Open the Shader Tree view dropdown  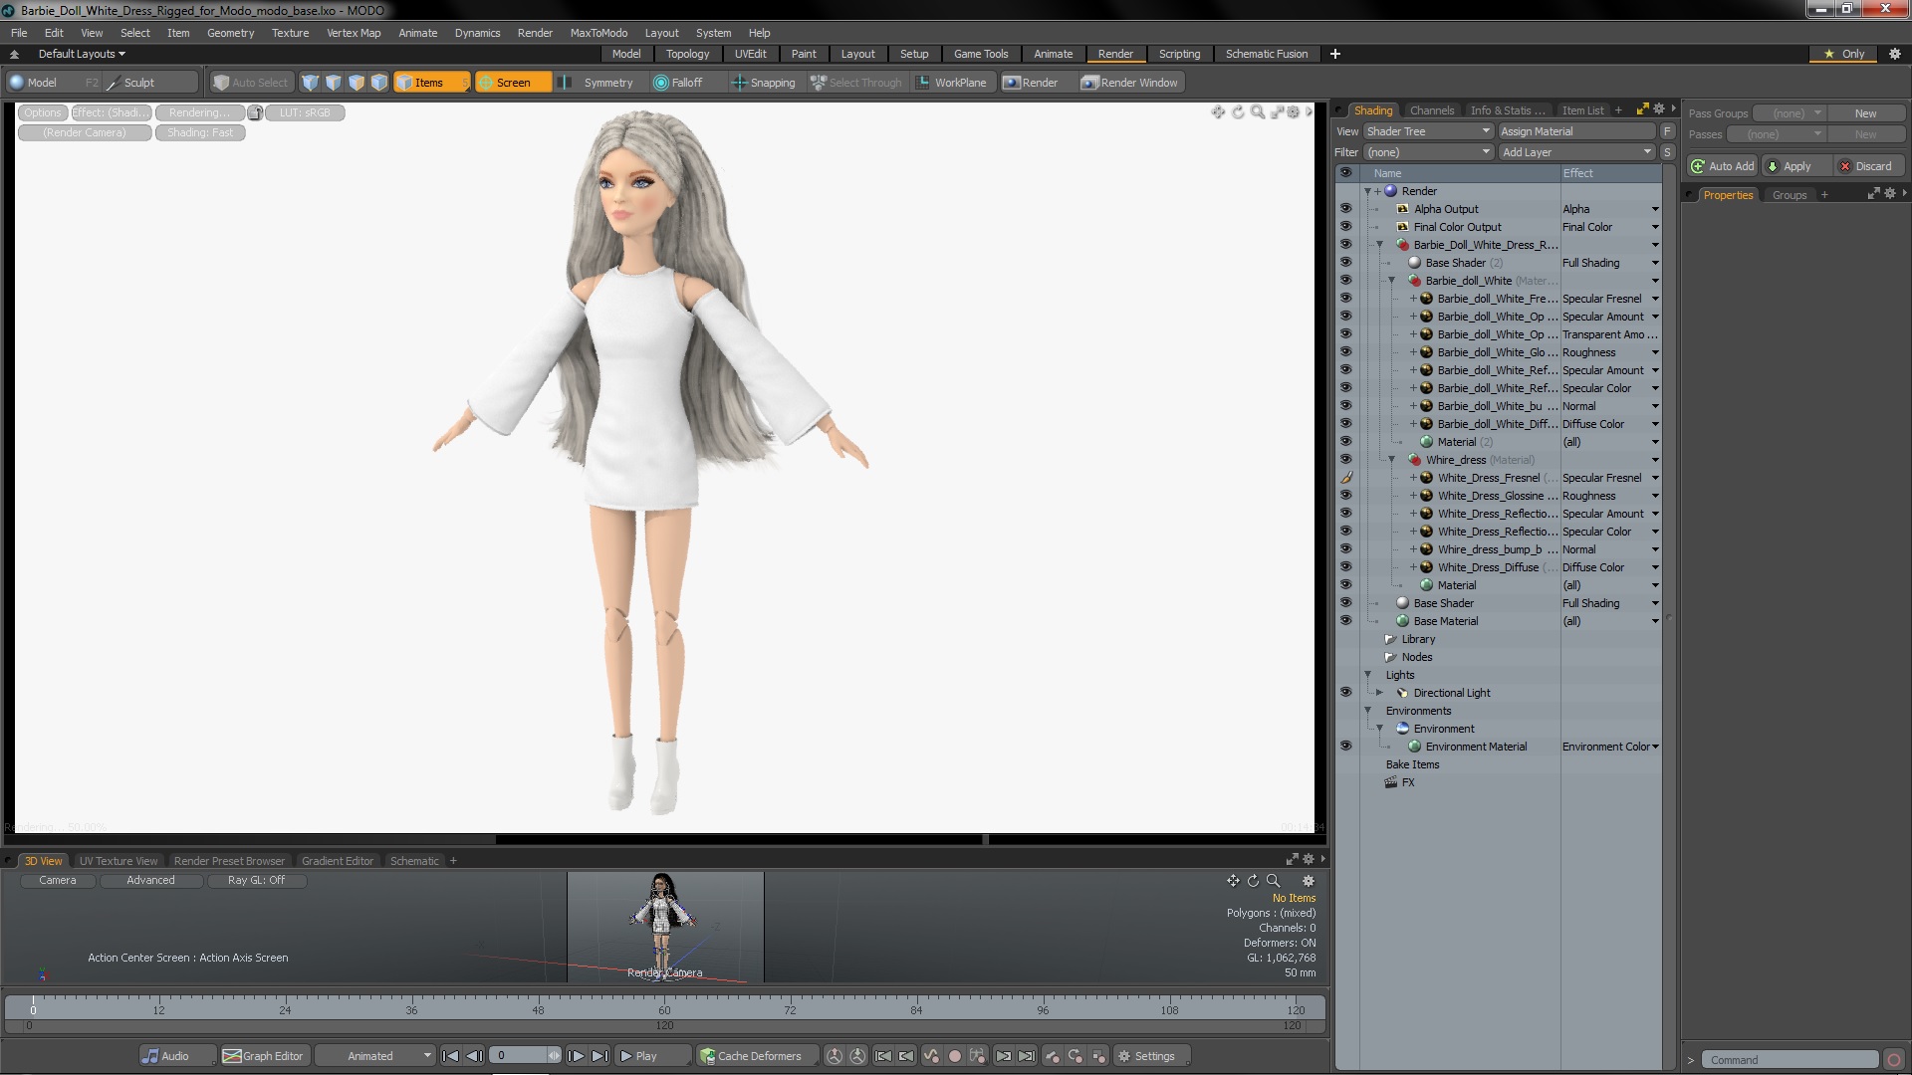click(1427, 131)
